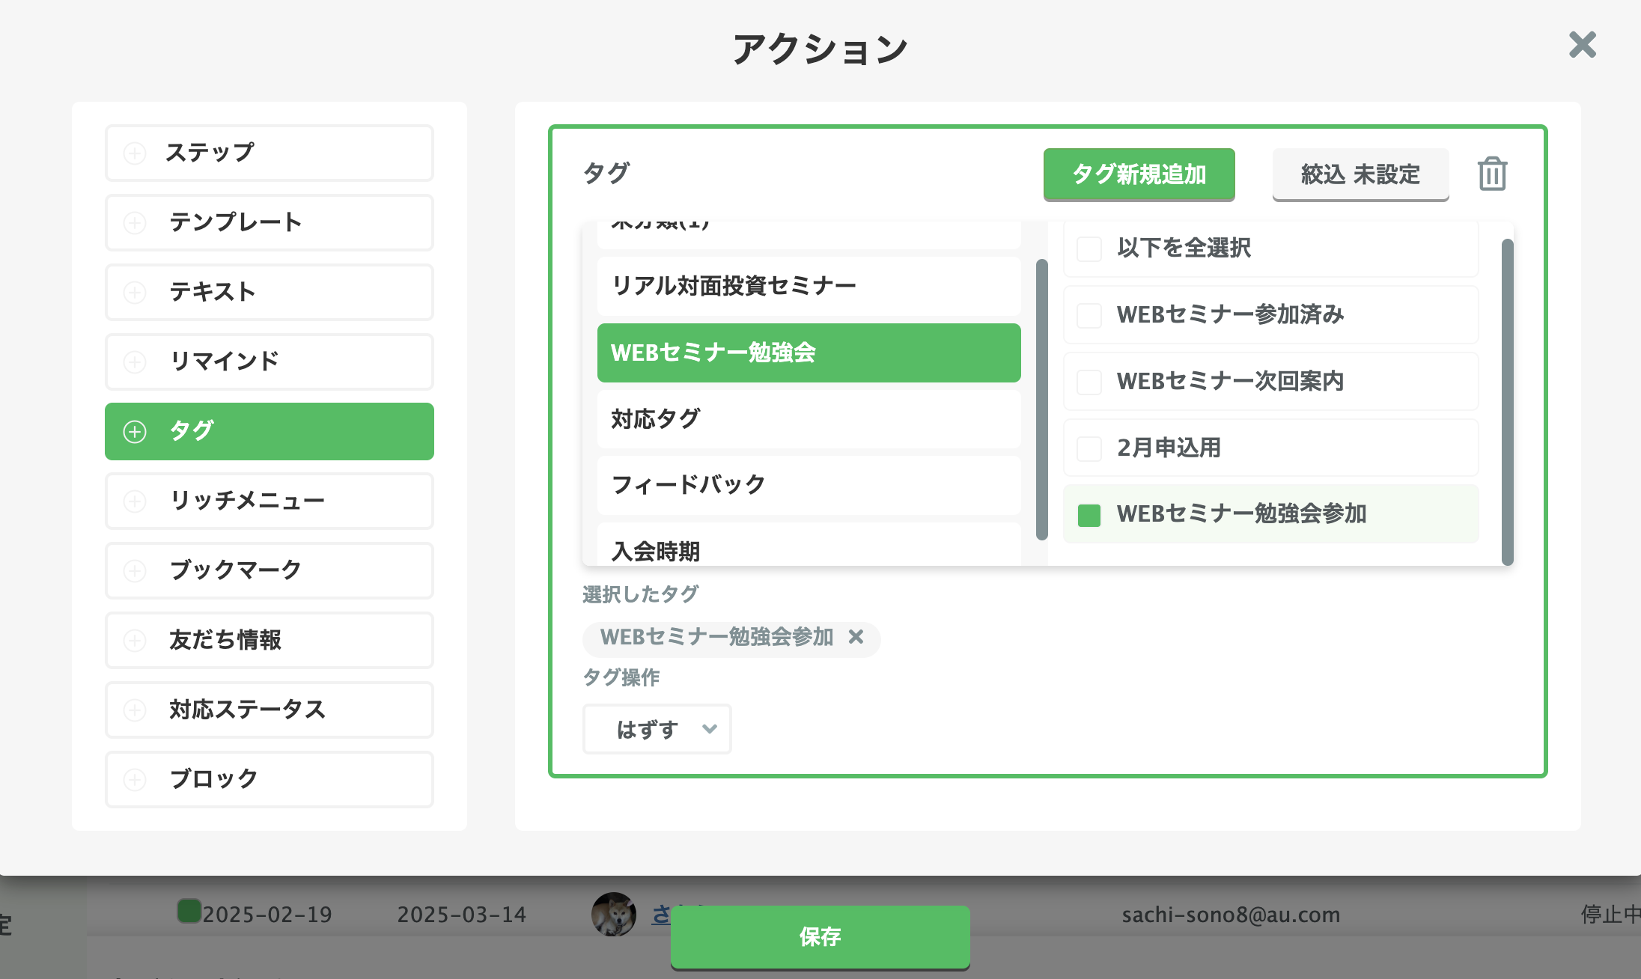Select タグ in the action sidebar
The width and height of the screenshot is (1641, 979).
[269, 431]
